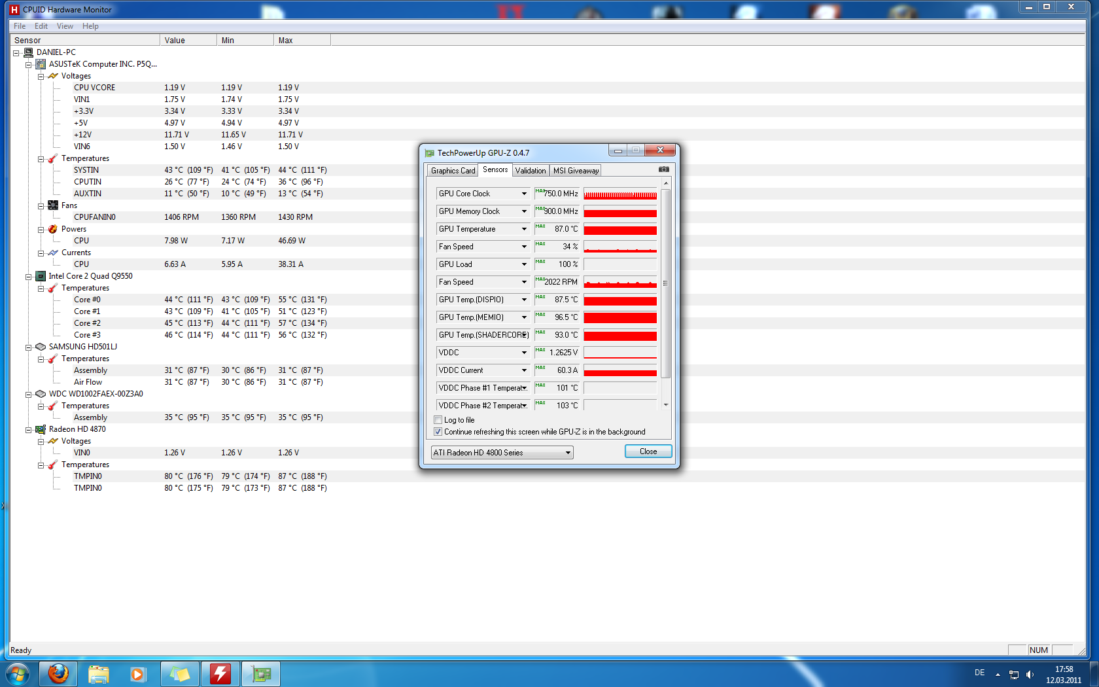Screen dimensions: 1099x687
Task: Select the Sensors tab
Action: click(495, 169)
